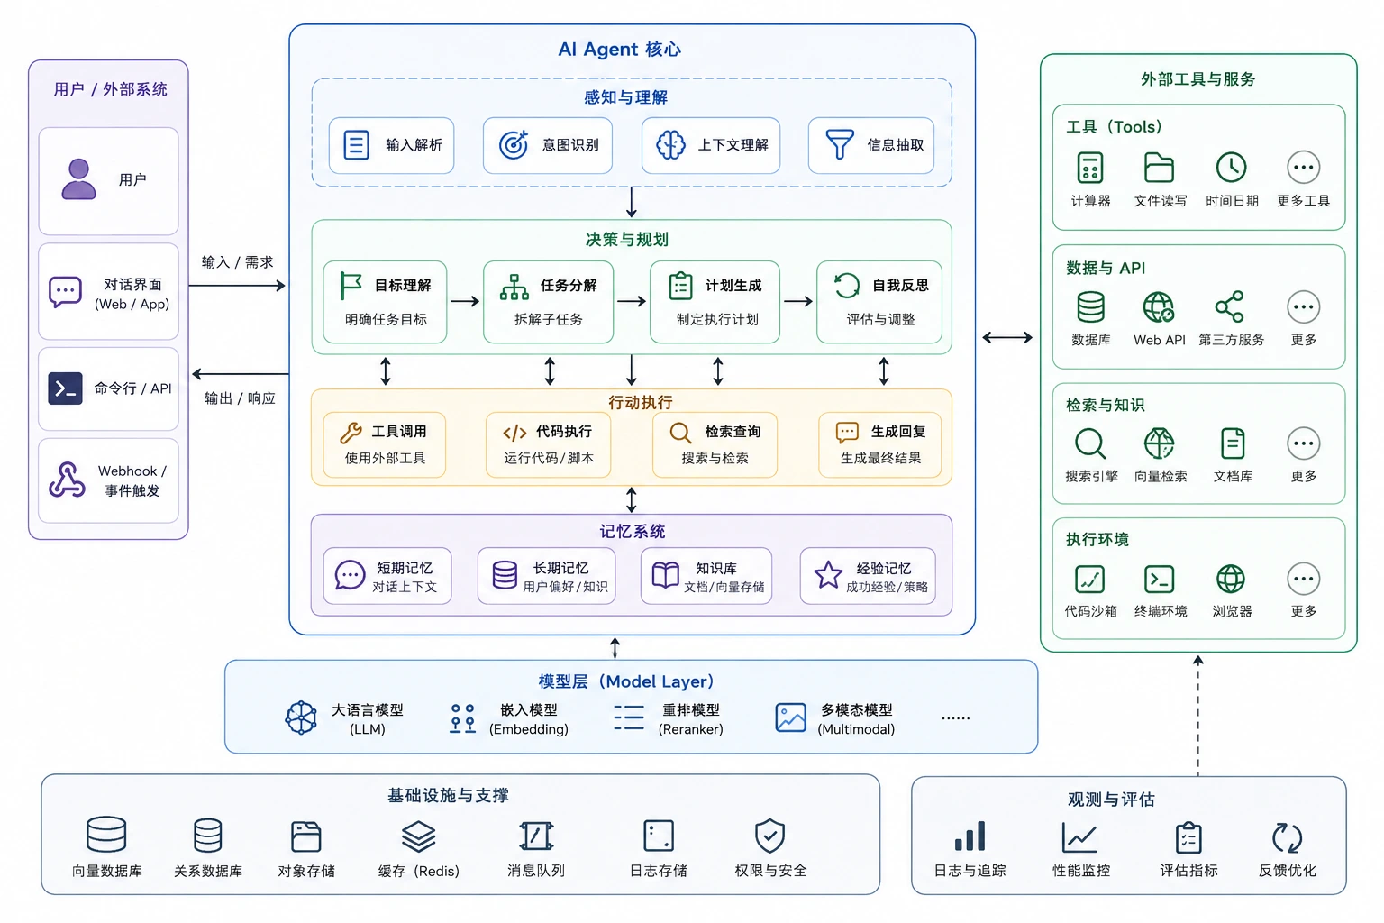Select the 性能监控 chart icon
Image resolution: width=1384 pixels, height=923 pixels.
tap(1079, 837)
